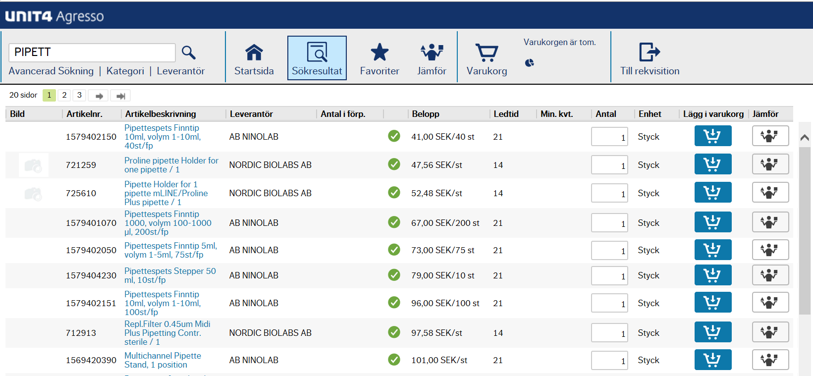Screen dimensions: 813x376
Task: Compare article 712913
Action: tap(770, 332)
